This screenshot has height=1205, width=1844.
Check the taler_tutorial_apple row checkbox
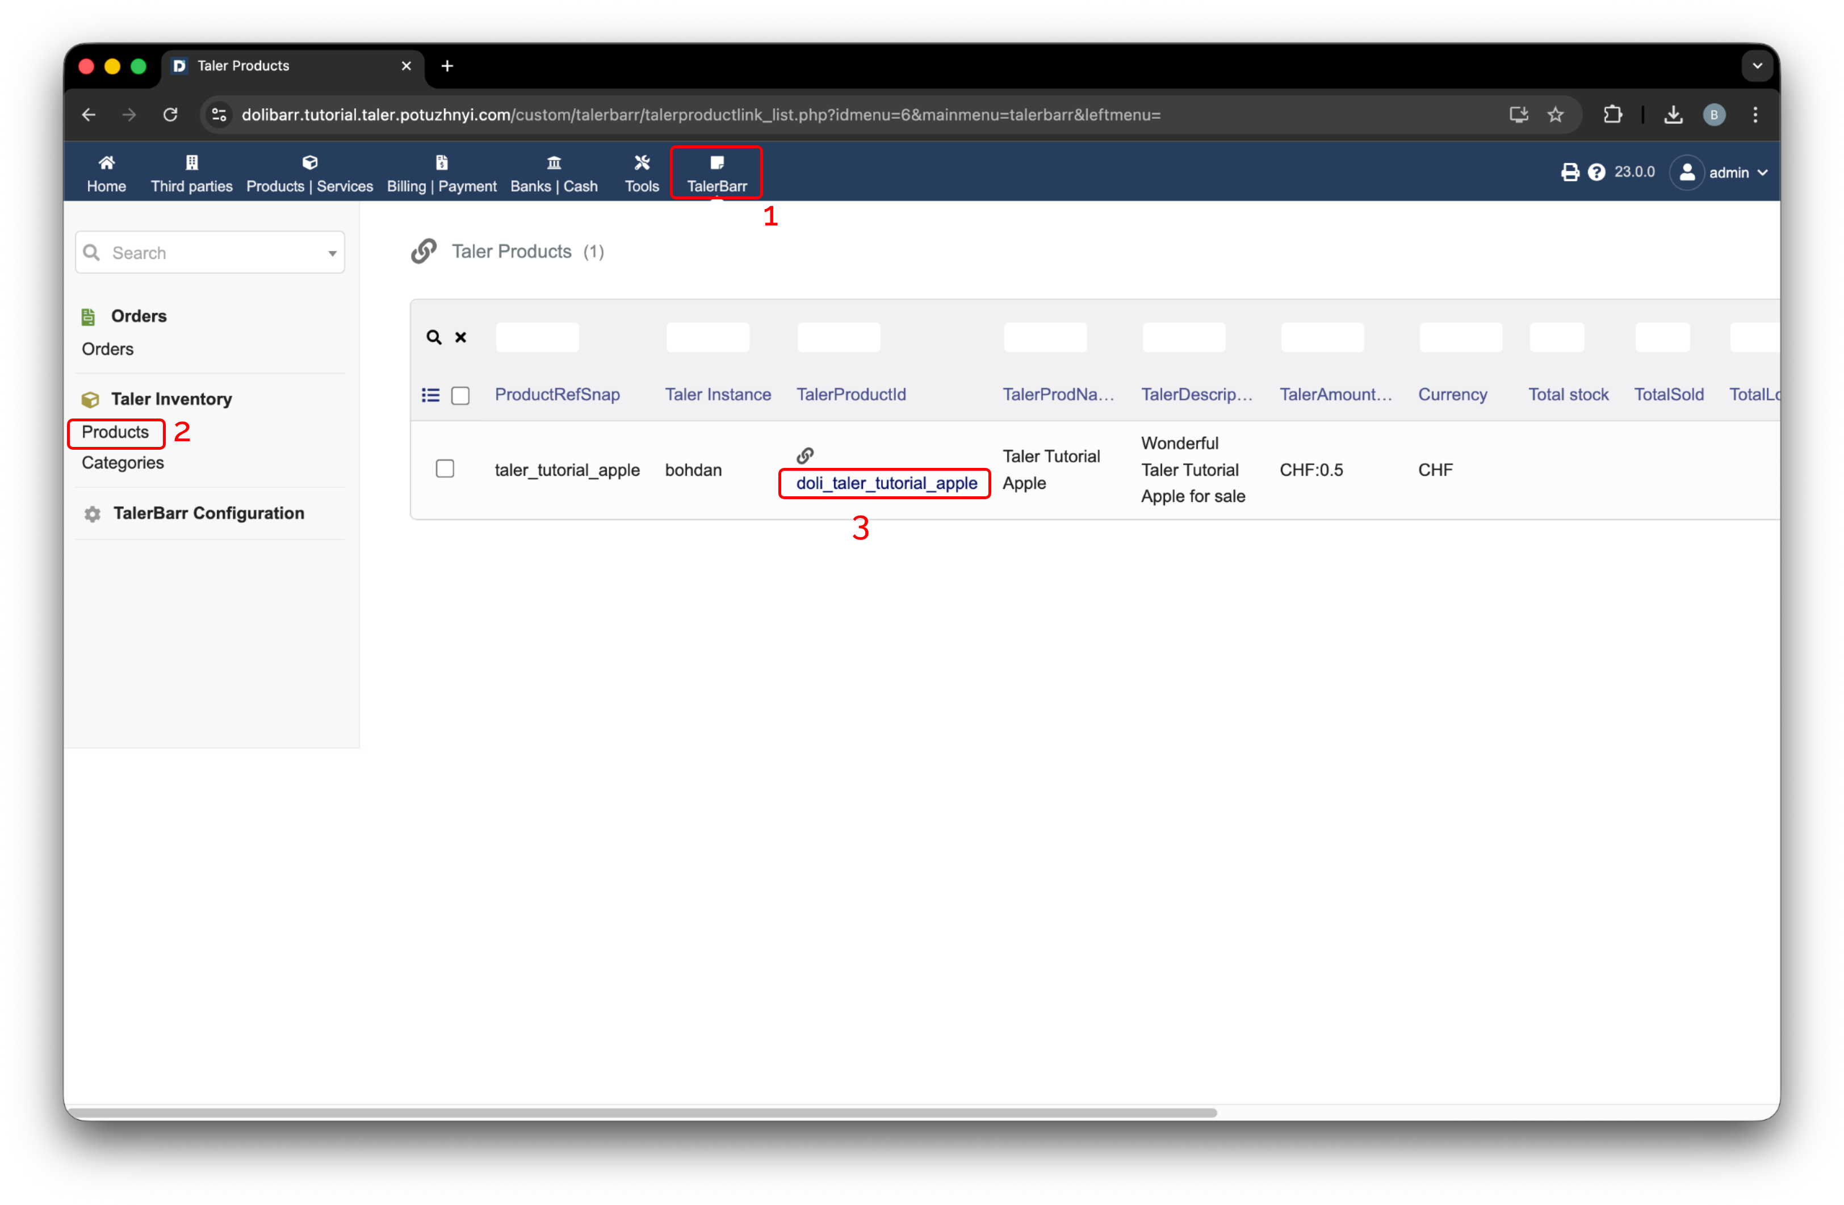[445, 469]
